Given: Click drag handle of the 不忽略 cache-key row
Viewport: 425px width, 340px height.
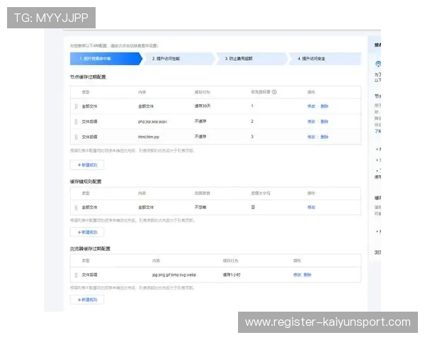Looking at the screenshot, I should (x=76, y=208).
